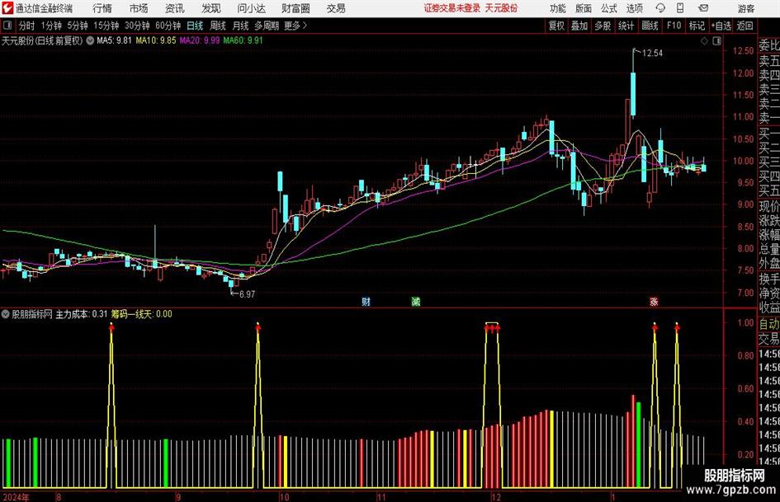The height and width of the screenshot is (502, 780).
Task: Switch to the 30分钟 period tab
Action: (137, 26)
